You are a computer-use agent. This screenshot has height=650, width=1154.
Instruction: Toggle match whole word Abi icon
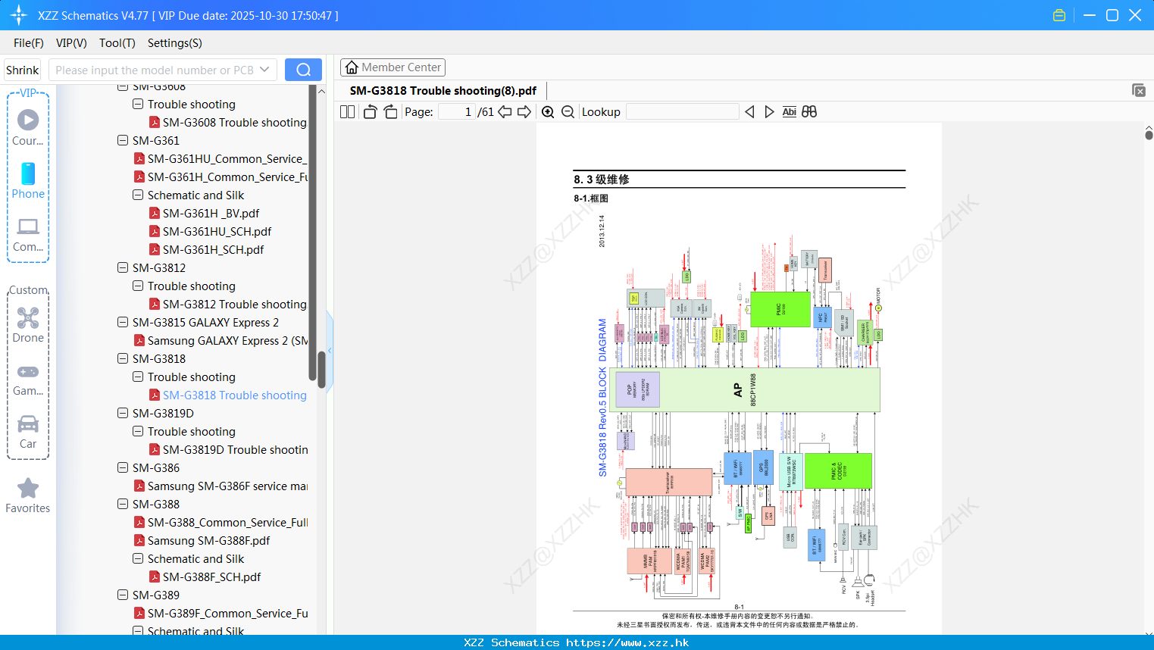[789, 111]
